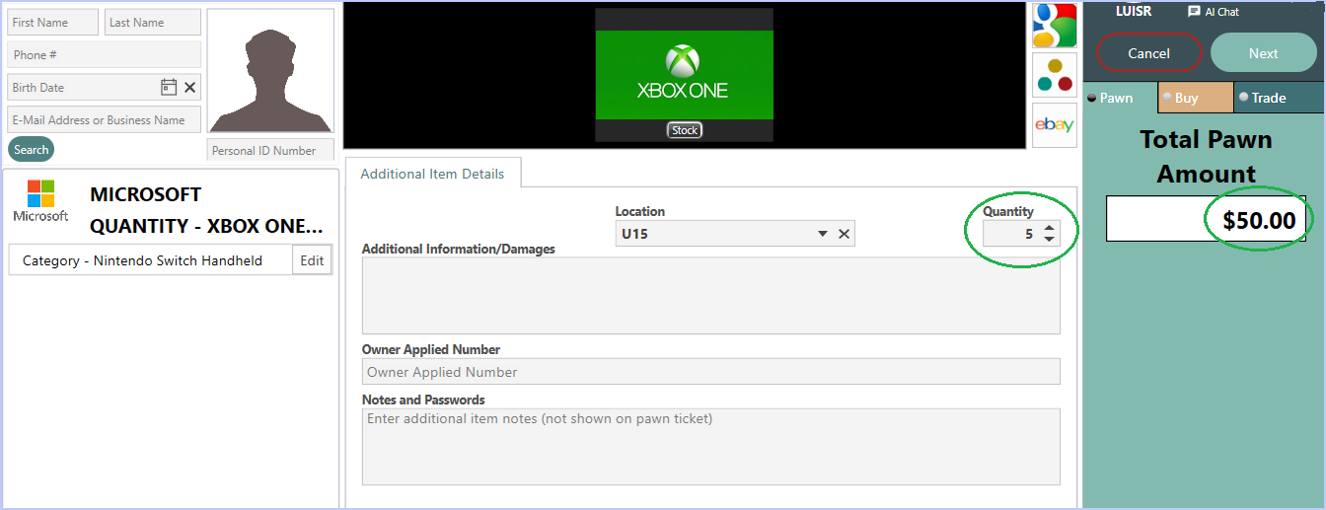Select the Trade radio option

(1244, 97)
